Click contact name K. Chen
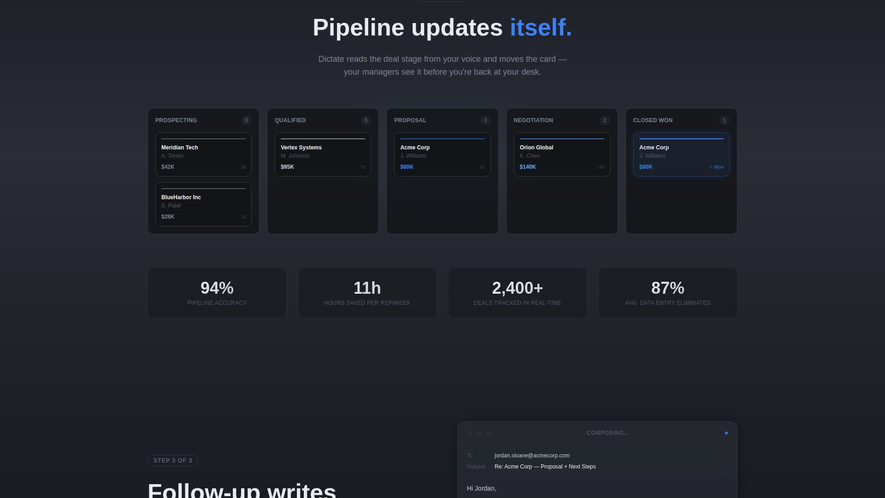 (x=530, y=156)
